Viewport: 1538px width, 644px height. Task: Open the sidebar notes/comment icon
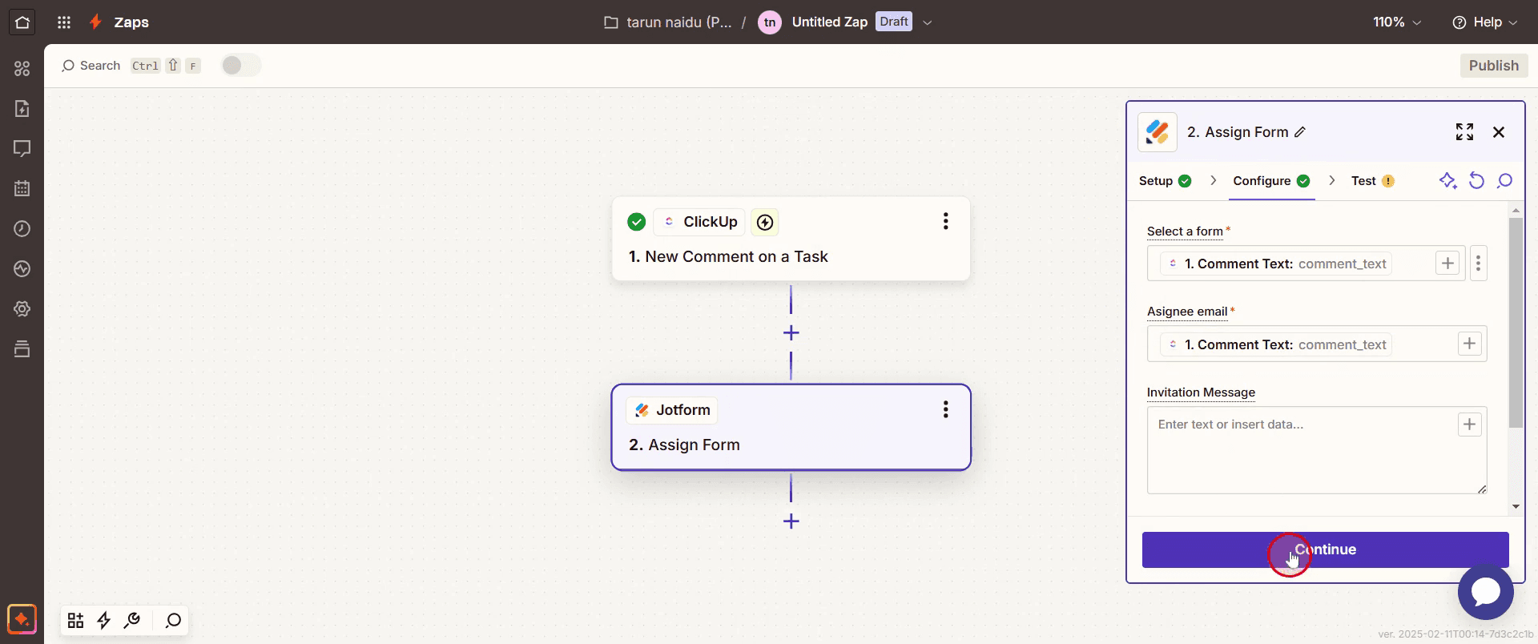[x=22, y=149]
